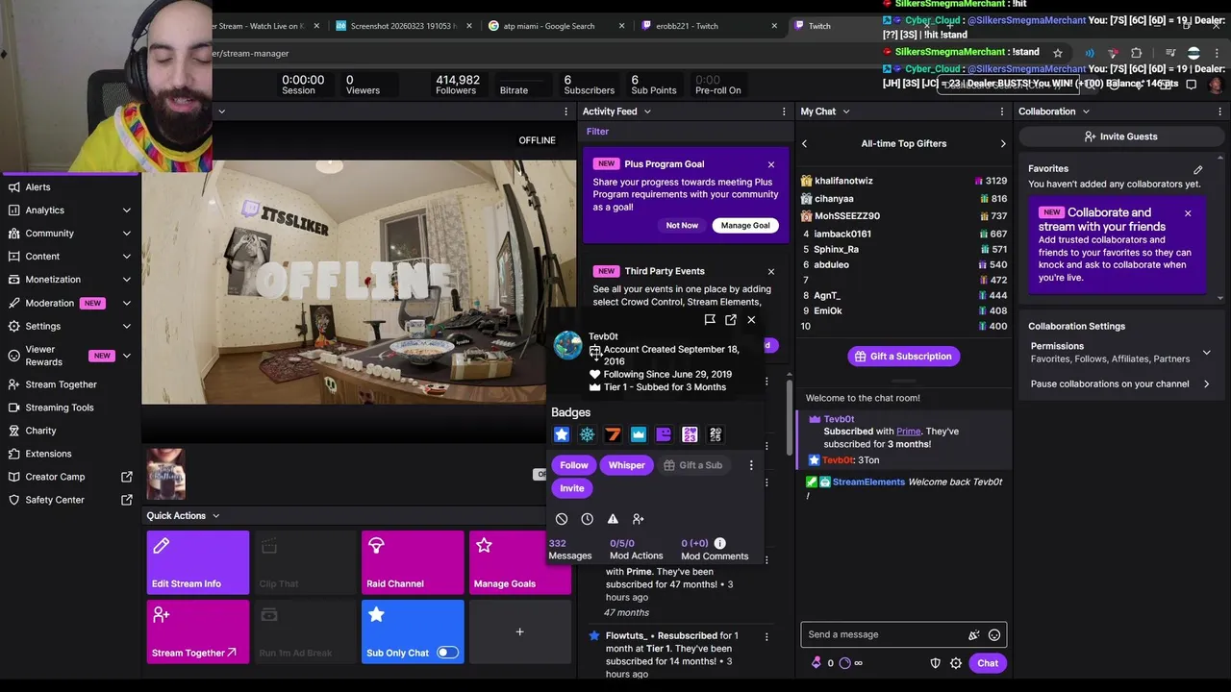Screen dimensions: 1231x692
Task: Click the 2023 badge in Badges
Action: point(690,434)
